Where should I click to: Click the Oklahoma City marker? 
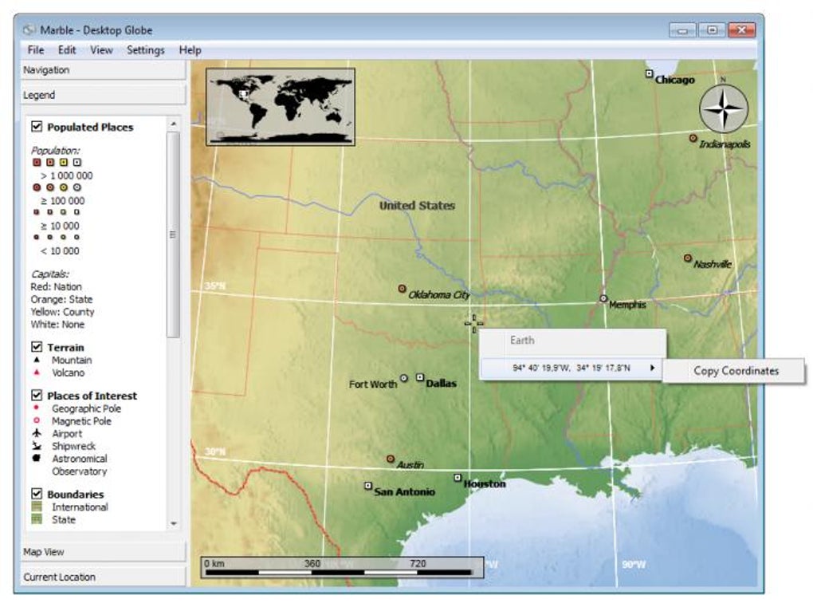(402, 289)
